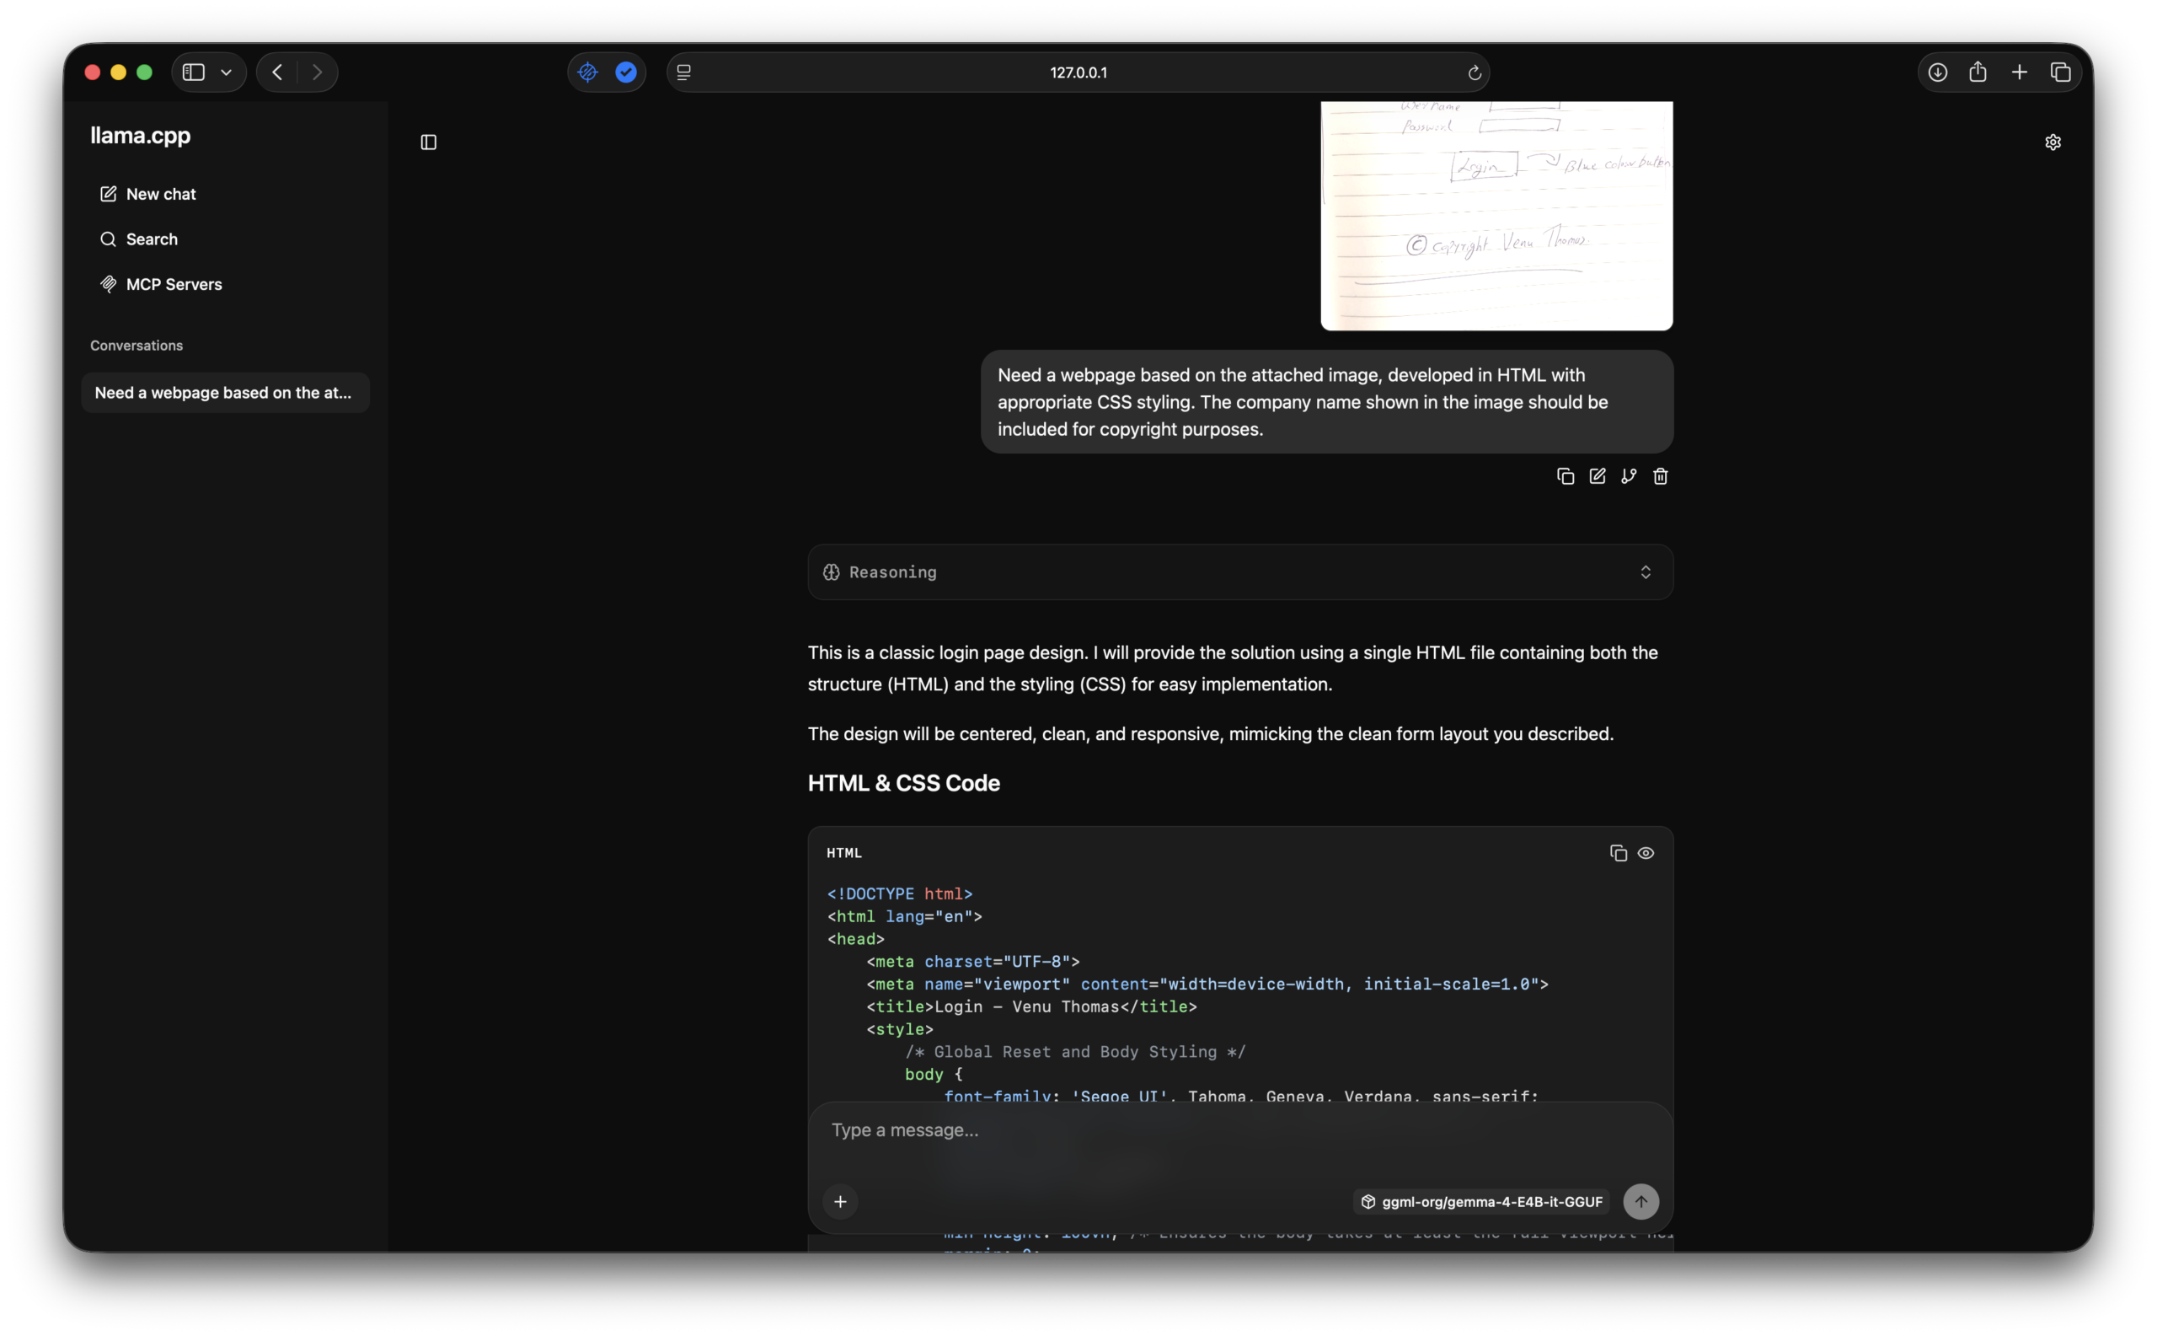
Task: Copy the HTML code block
Action: tap(1619, 853)
